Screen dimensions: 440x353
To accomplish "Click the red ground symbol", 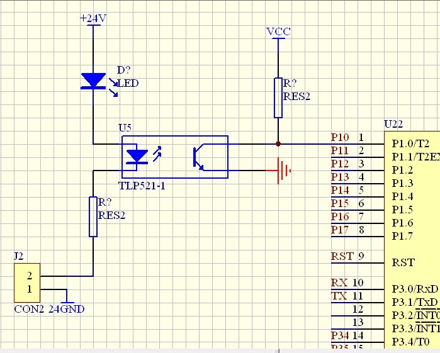I will [283, 170].
